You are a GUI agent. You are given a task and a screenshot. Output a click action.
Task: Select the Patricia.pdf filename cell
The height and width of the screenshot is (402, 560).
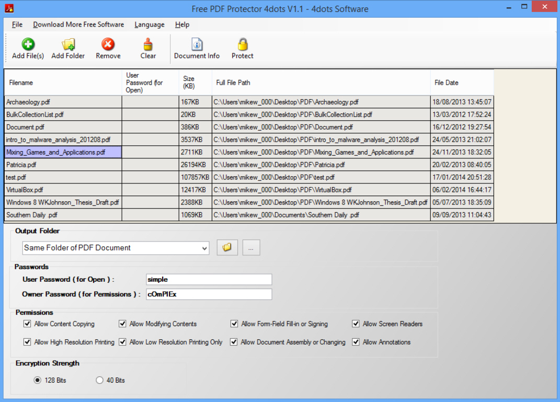63,165
